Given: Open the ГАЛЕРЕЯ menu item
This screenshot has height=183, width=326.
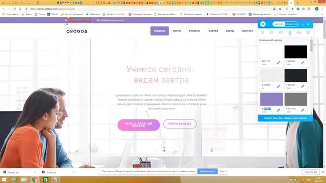Looking at the screenshot, I should pos(213,31).
